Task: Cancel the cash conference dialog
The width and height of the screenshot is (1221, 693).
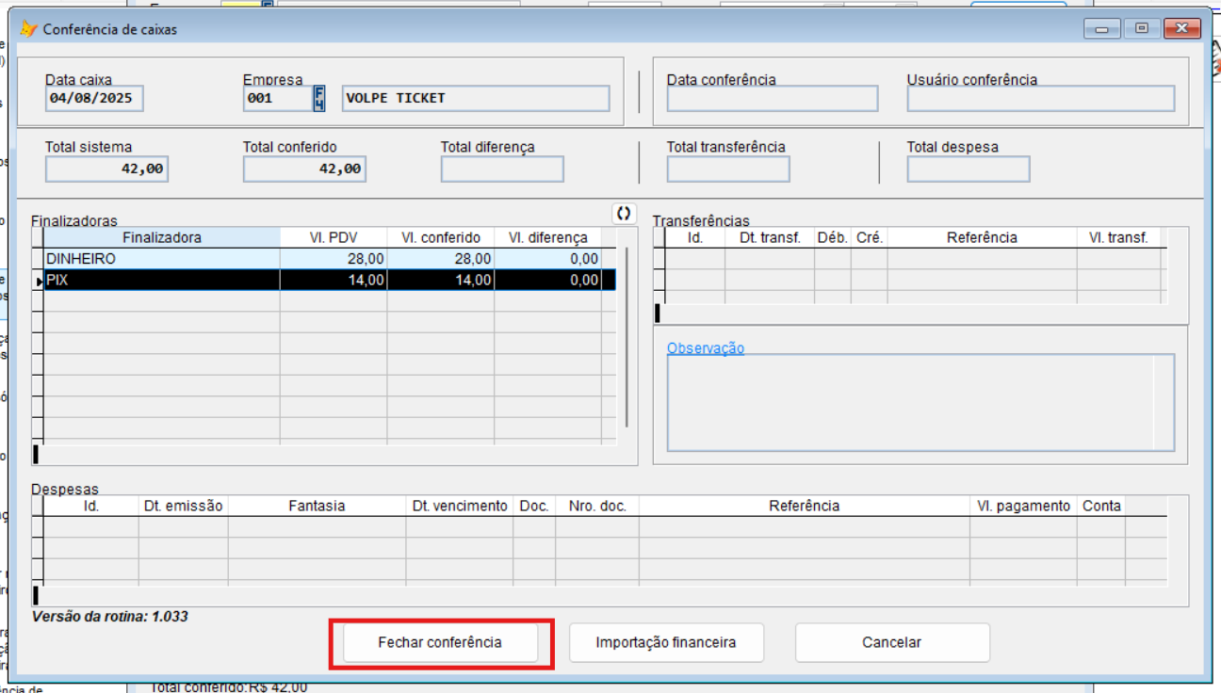Action: pos(891,643)
